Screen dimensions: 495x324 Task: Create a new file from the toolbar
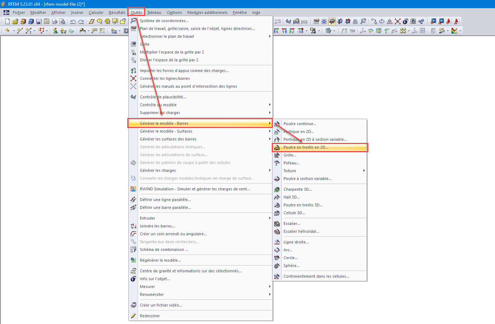(7, 21)
